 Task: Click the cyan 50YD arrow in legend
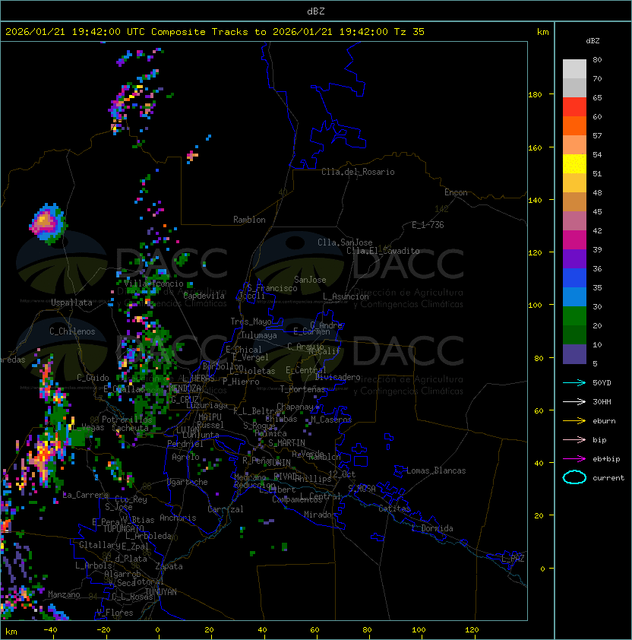(x=574, y=383)
